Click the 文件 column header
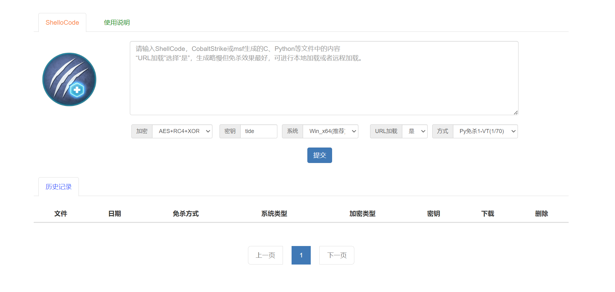The image size is (615, 292). [x=61, y=214]
